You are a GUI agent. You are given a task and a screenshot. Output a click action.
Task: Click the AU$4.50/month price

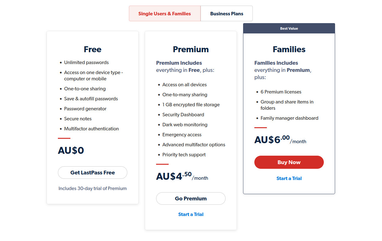click(182, 176)
